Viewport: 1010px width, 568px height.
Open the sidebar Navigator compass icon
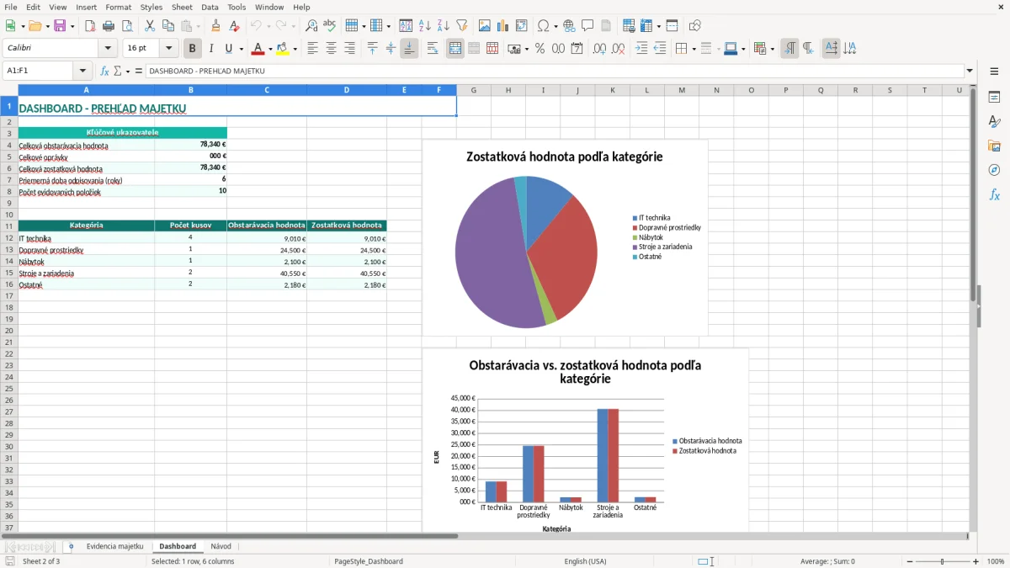994,171
